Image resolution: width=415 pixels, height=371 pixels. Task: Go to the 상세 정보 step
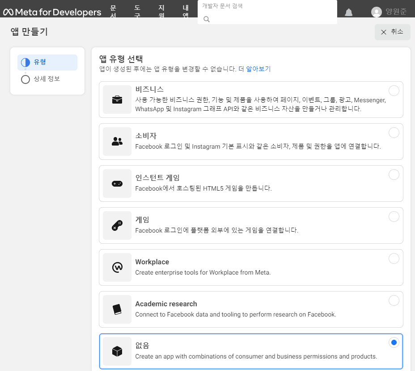47,79
